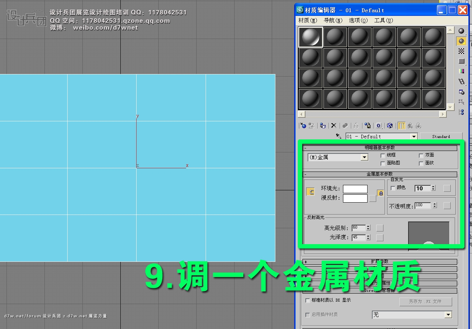
Task: Open 选项(O) menu
Action: [x=358, y=21]
